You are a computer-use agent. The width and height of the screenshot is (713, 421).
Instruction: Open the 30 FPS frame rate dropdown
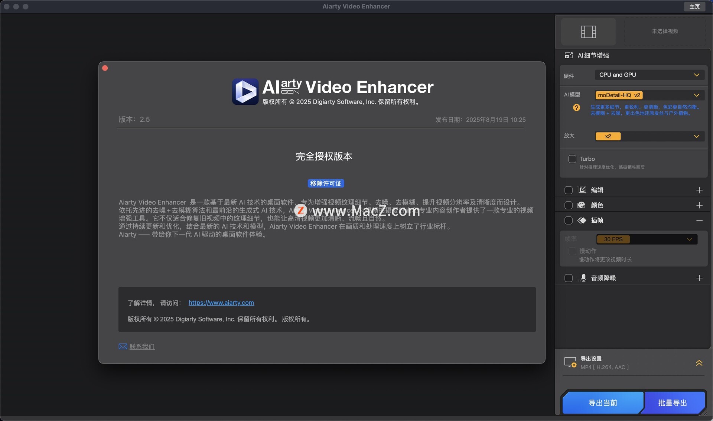[647, 239]
